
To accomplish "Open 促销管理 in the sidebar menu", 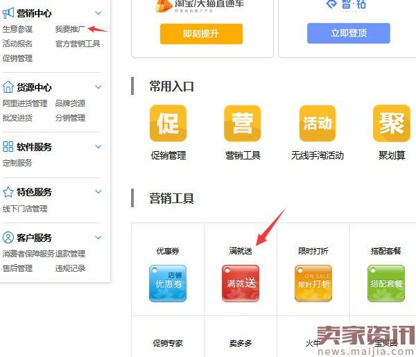I will click(17, 58).
